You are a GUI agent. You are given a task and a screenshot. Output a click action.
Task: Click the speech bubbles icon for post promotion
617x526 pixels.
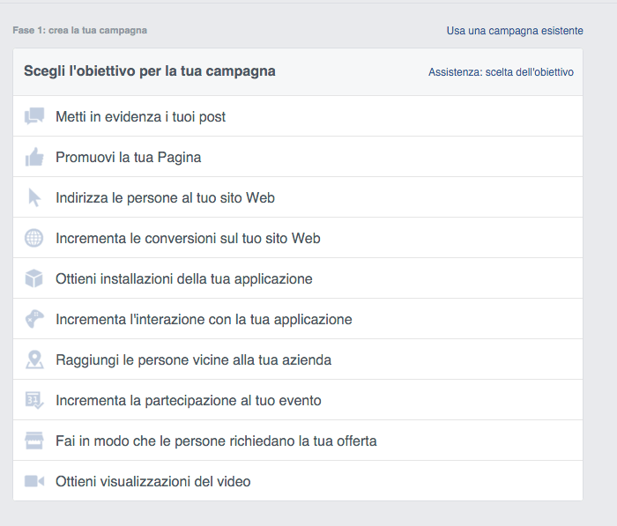(x=34, y=116)
